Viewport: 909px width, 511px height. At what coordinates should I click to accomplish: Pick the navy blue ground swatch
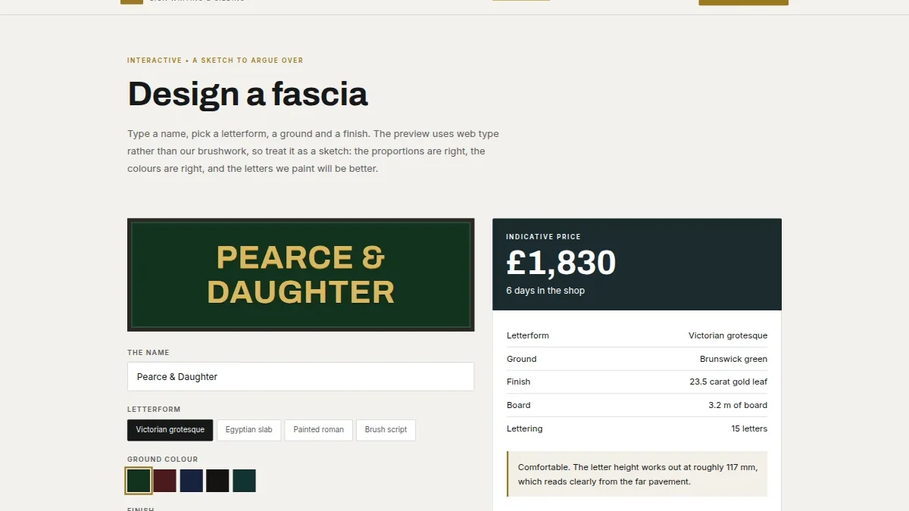[x=192, y=481]
